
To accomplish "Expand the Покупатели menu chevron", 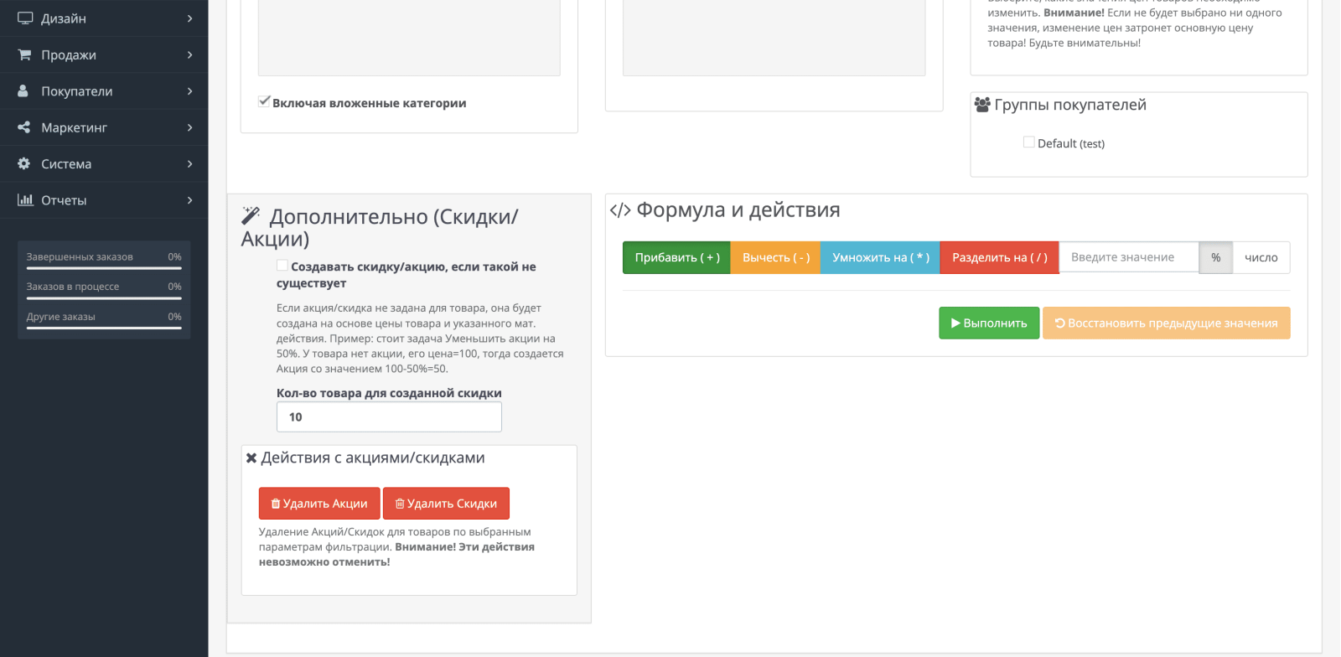I will click(190, 91).
